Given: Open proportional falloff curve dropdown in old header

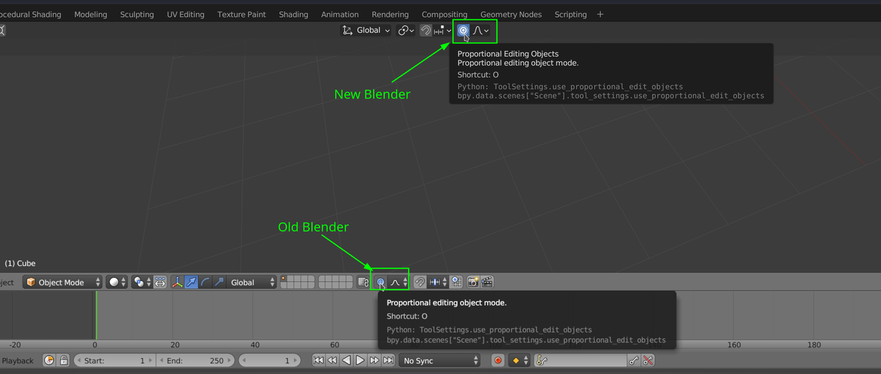Looking at the screenshot, I should tap(399, 283).
